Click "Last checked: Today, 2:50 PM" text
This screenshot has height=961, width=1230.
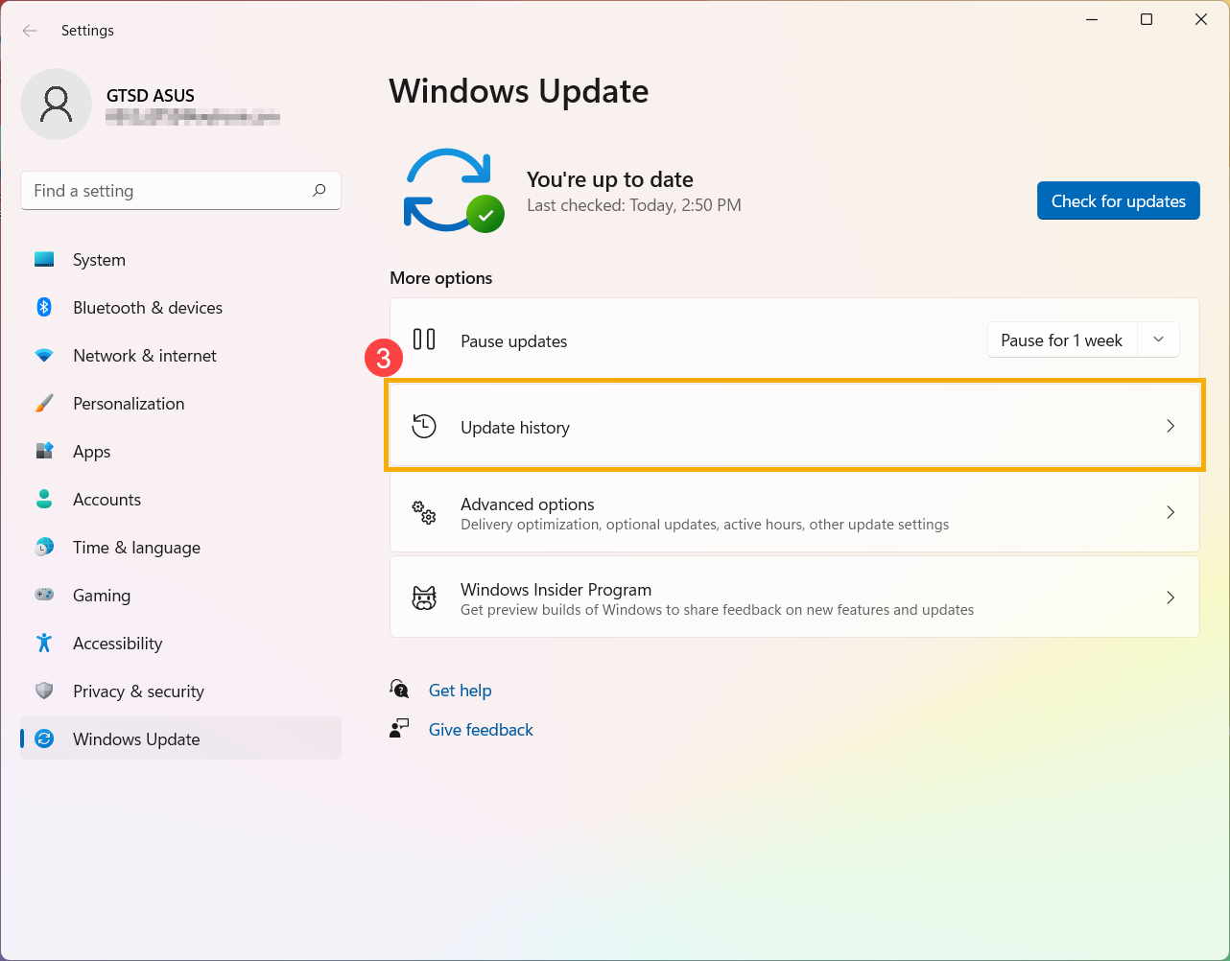coord(634,205)
